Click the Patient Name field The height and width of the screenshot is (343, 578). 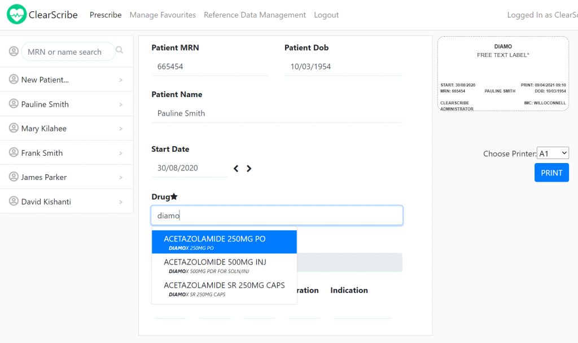tap(277, 113)
